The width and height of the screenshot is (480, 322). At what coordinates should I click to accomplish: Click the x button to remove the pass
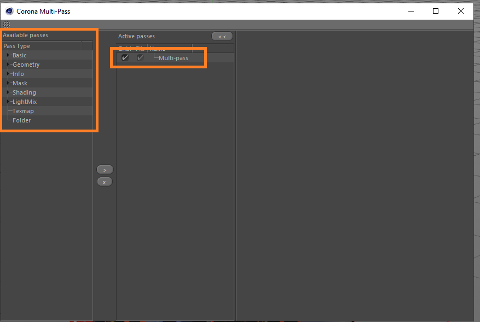pos(105,182)
